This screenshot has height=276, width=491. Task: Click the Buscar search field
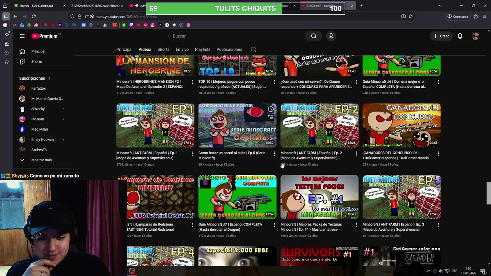[237, 36]
